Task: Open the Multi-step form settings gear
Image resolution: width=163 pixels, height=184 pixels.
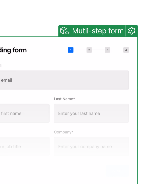Action: pyautogui.click(x=132, y=31)
